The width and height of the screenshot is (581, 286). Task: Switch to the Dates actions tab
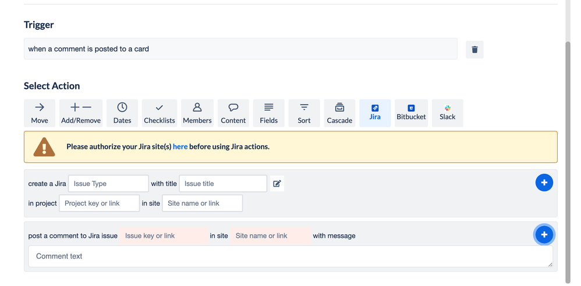click(122, 113)
